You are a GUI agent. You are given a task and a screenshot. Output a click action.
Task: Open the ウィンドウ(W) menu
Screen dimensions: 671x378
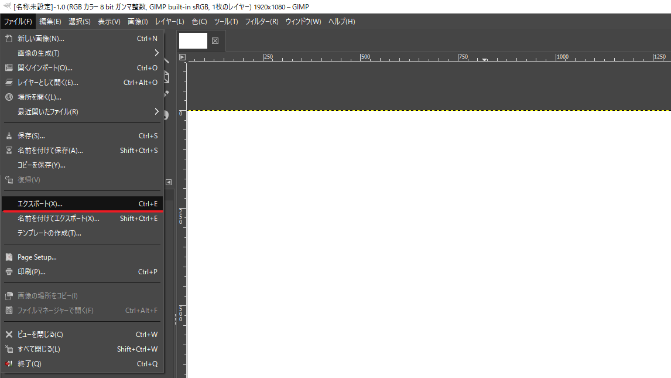click(x=303, y=22)
